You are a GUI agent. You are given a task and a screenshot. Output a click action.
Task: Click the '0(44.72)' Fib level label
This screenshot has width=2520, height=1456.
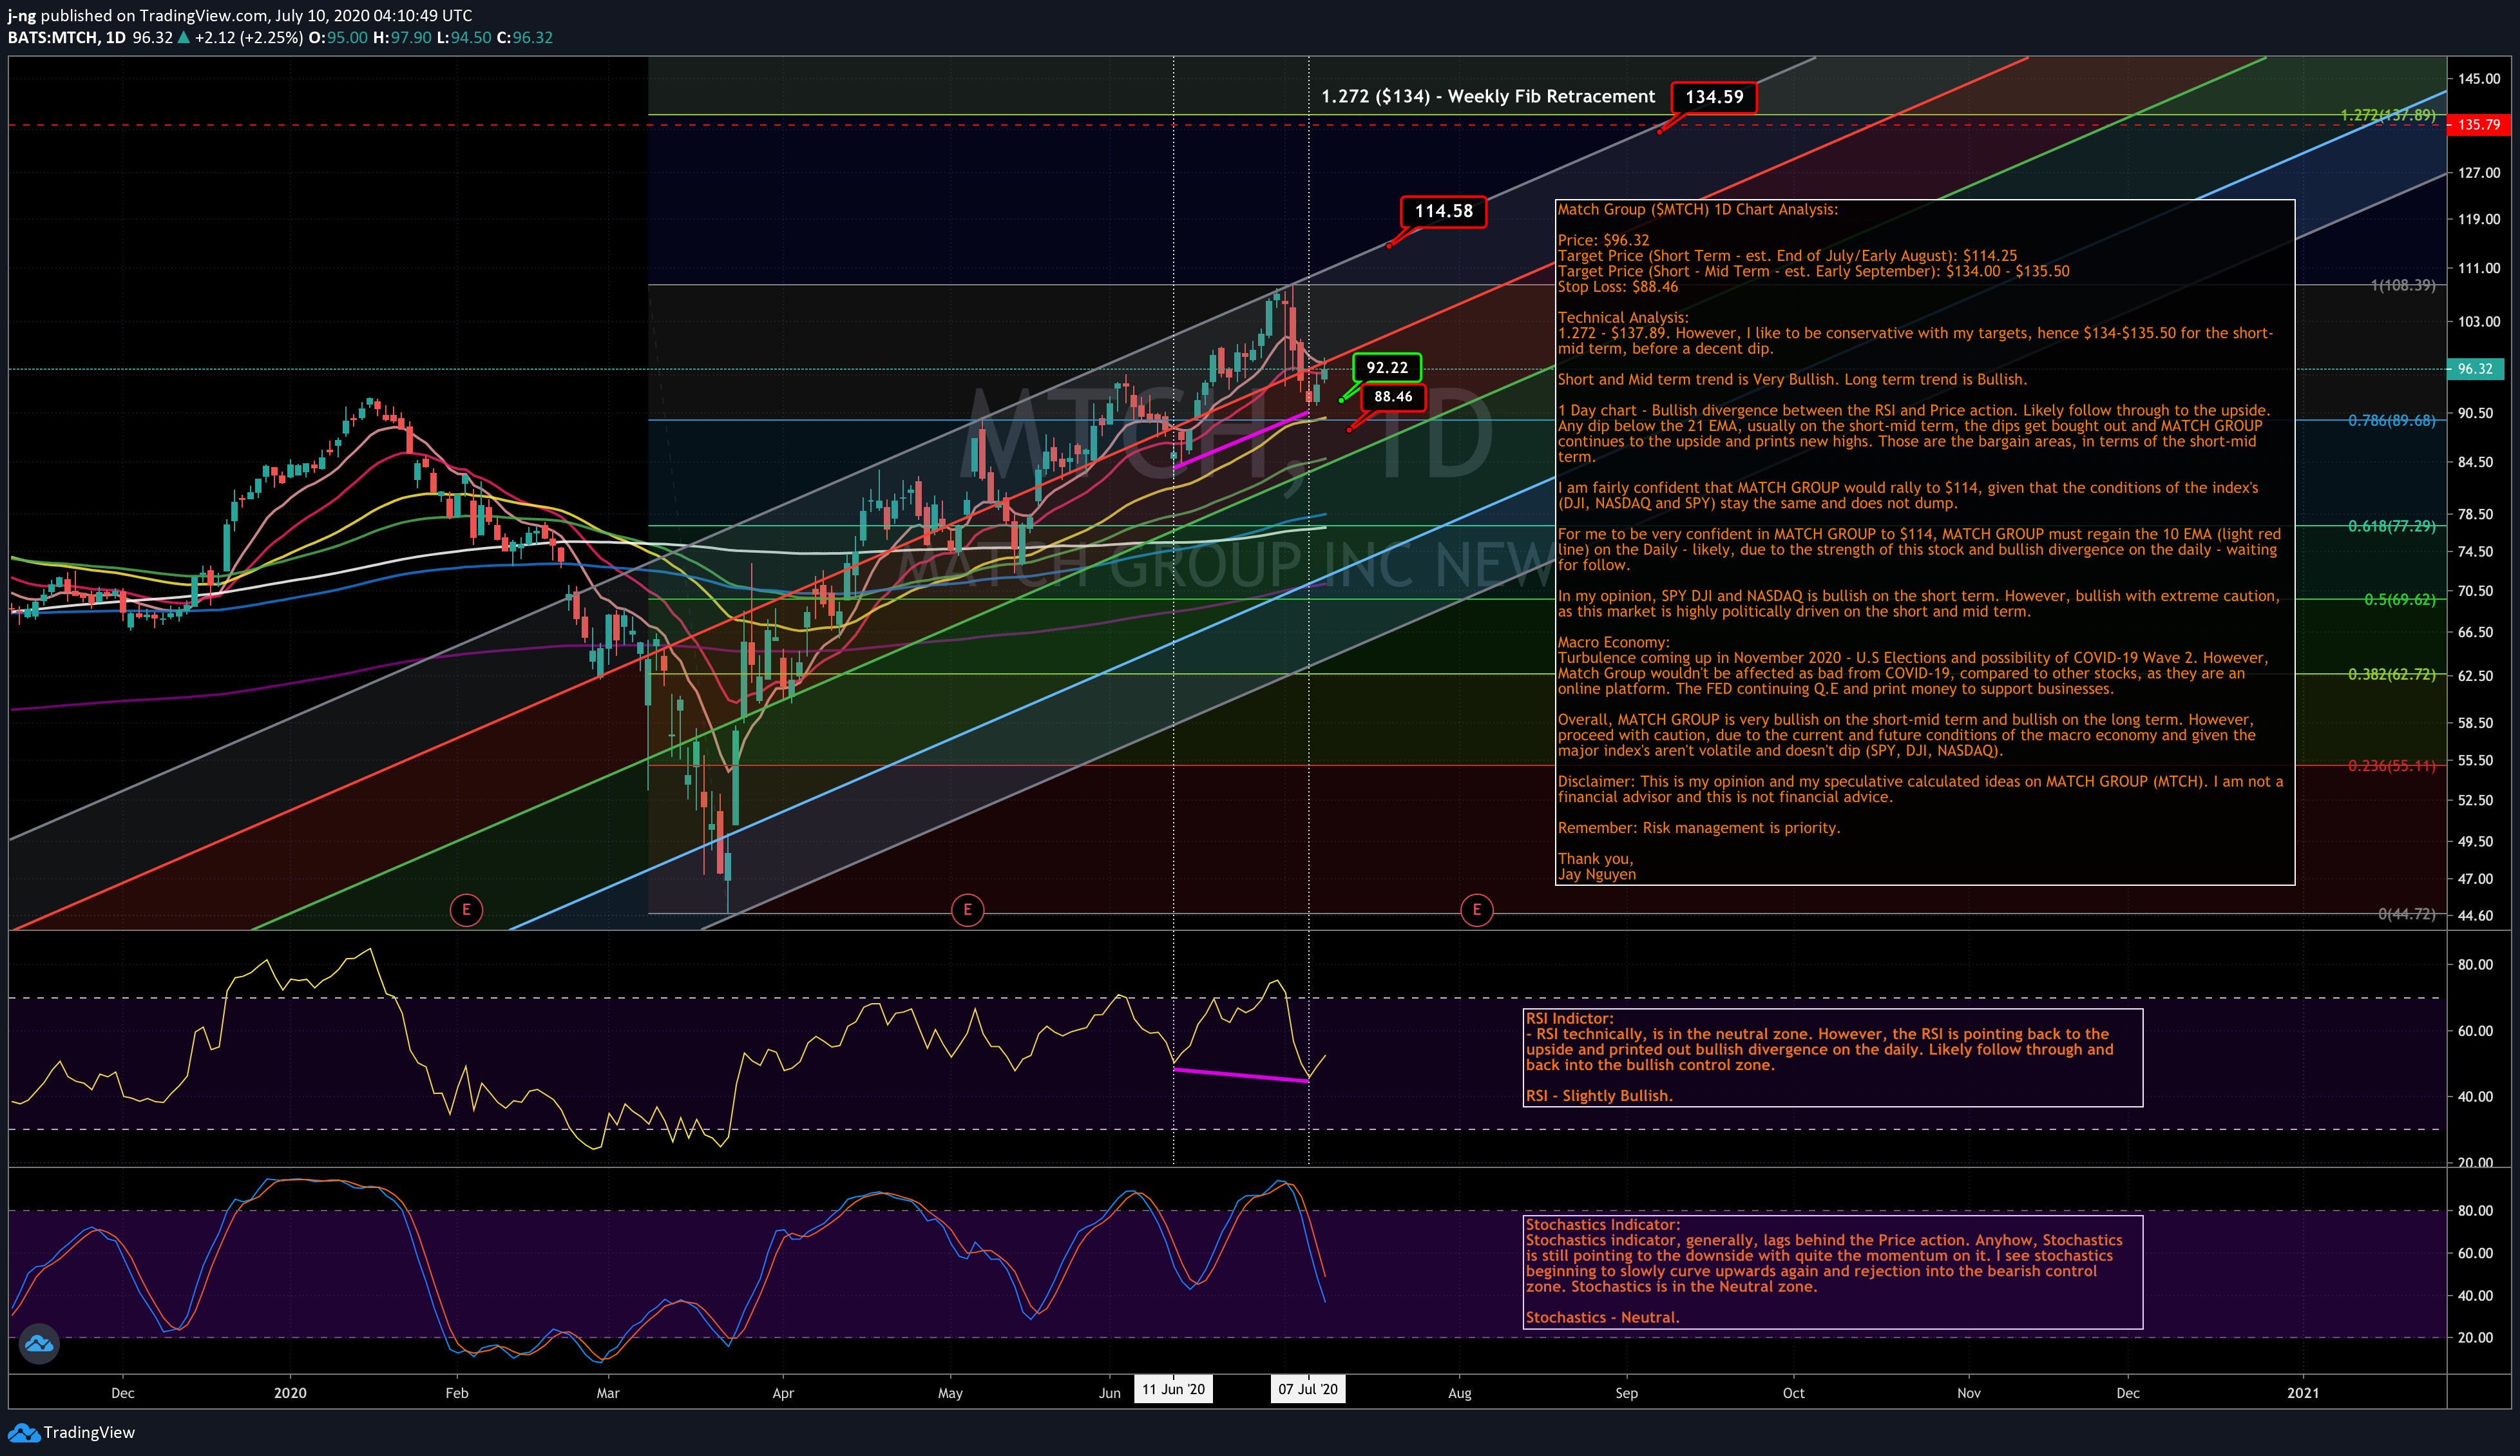point(2407,914)
